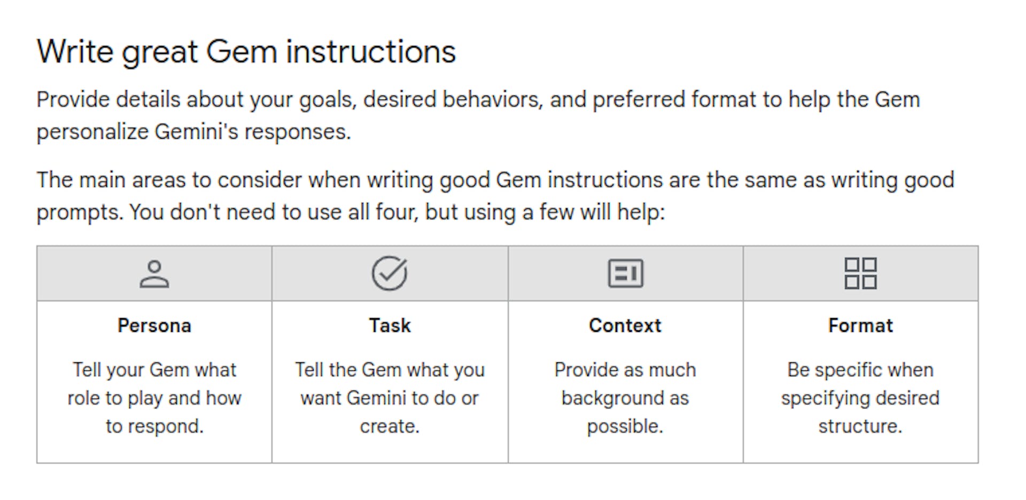1026x500 pixels.
Task: Click the text 'Tell your Gem what role to play'
Action: point(154,384)
